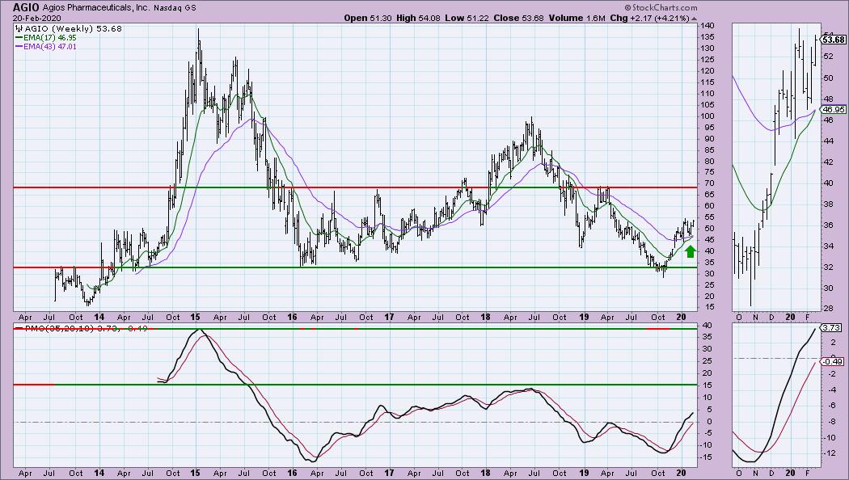
Task: Select the Agios Pharmaceuticals, Inc. company name
Action: (x=96, y=7)
